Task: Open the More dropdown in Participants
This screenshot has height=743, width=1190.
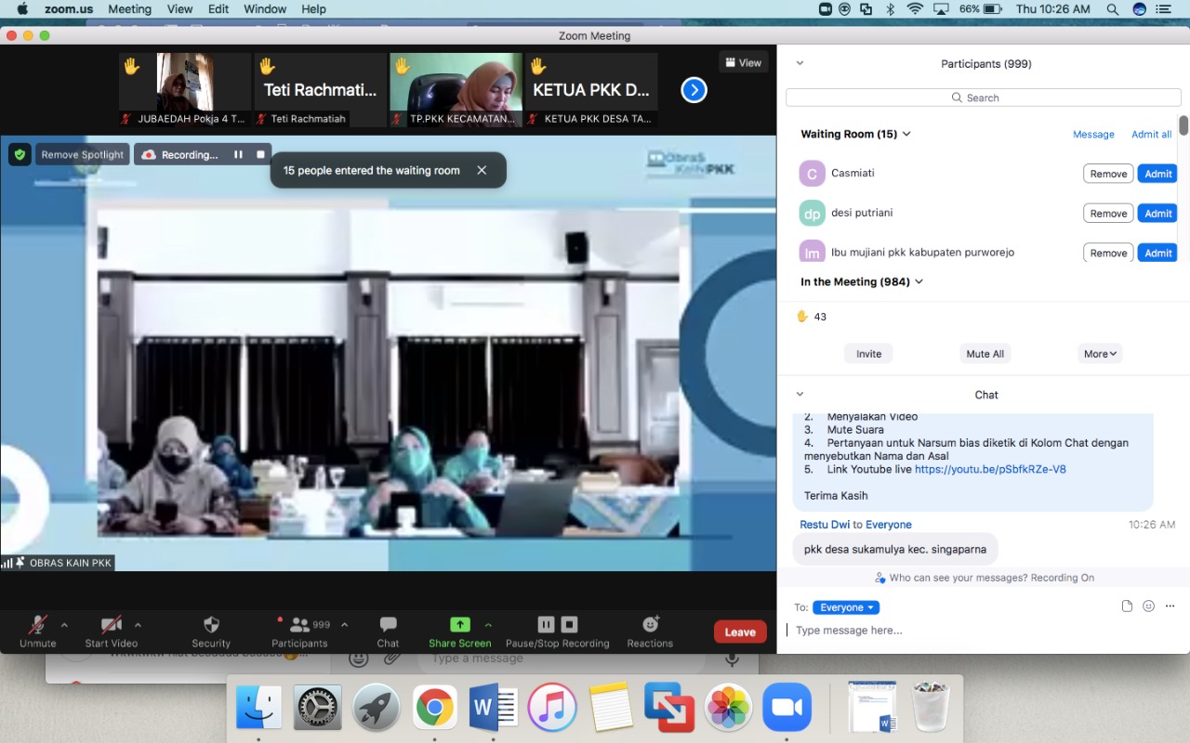Action: pyautogui.click(x=1100, y=354)
